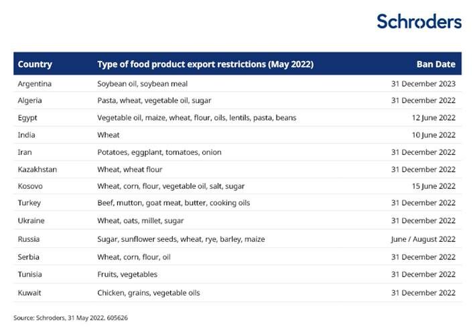Select the Serbia row label

click(29, 257)
